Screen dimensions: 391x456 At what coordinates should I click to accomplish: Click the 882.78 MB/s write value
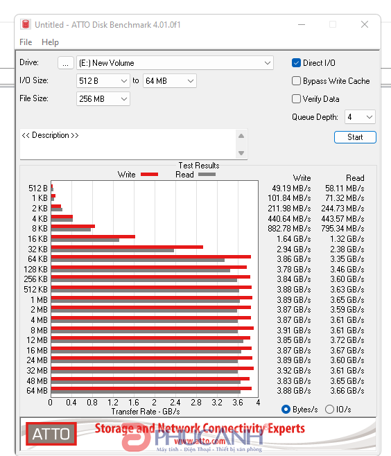pyautogui.click(x=289, y=229)
